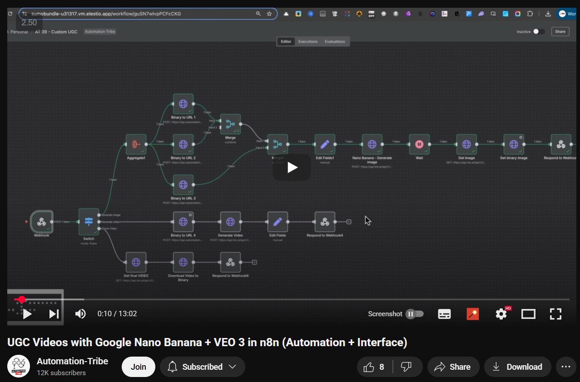Image resolution: width=580 pixels, height=382 pixels.
Task: Open the Subscribed notification dropdown
Action: [202, 367]
